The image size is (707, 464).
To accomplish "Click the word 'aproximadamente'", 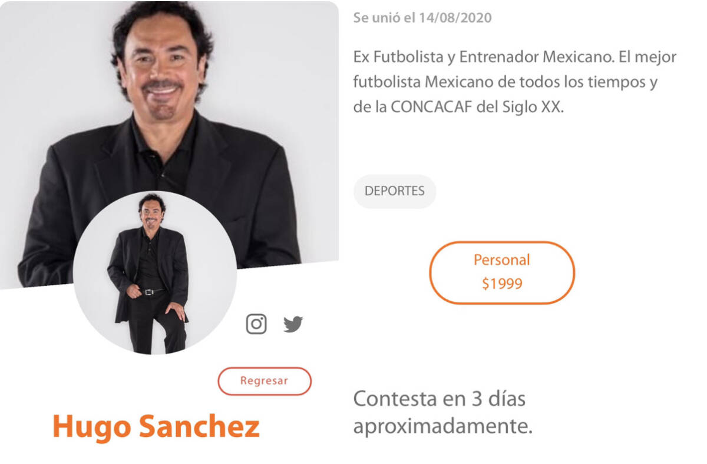I will click(x=442, y=427).
